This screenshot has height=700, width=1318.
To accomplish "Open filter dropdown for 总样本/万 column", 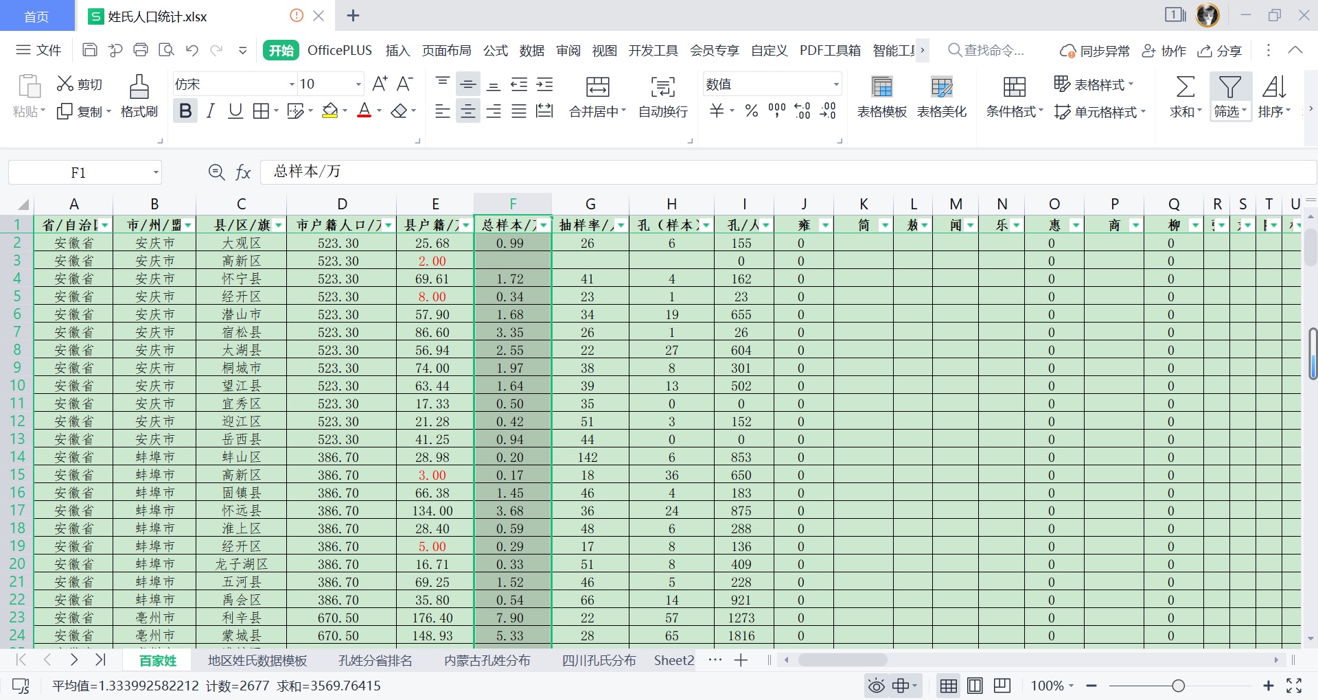I will [544, 225].
